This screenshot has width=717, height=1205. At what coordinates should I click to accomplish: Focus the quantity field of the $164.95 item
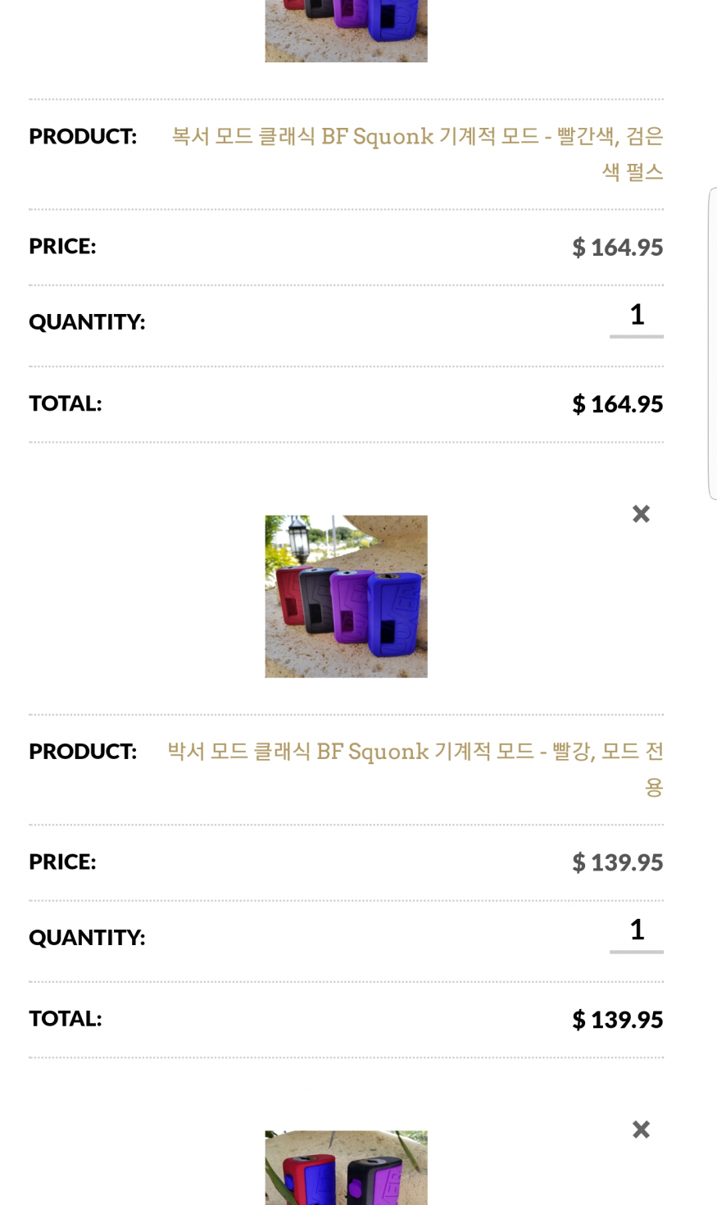tap(637, 316)
